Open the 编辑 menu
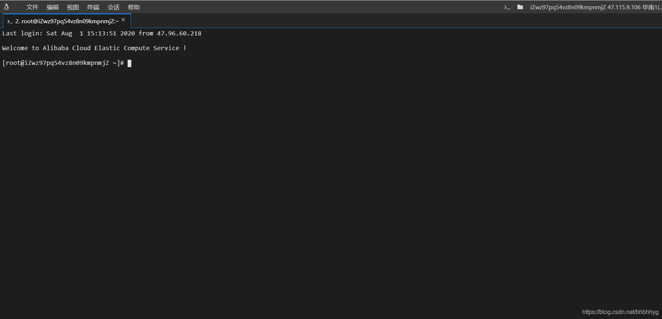The height and width of the screenshot is (319, 662). [53, 7]
